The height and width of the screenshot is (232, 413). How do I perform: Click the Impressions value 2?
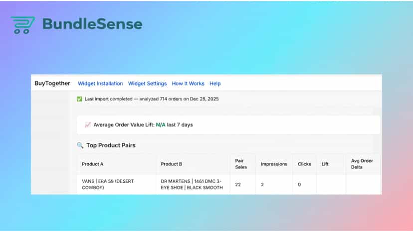click(262, 185)
